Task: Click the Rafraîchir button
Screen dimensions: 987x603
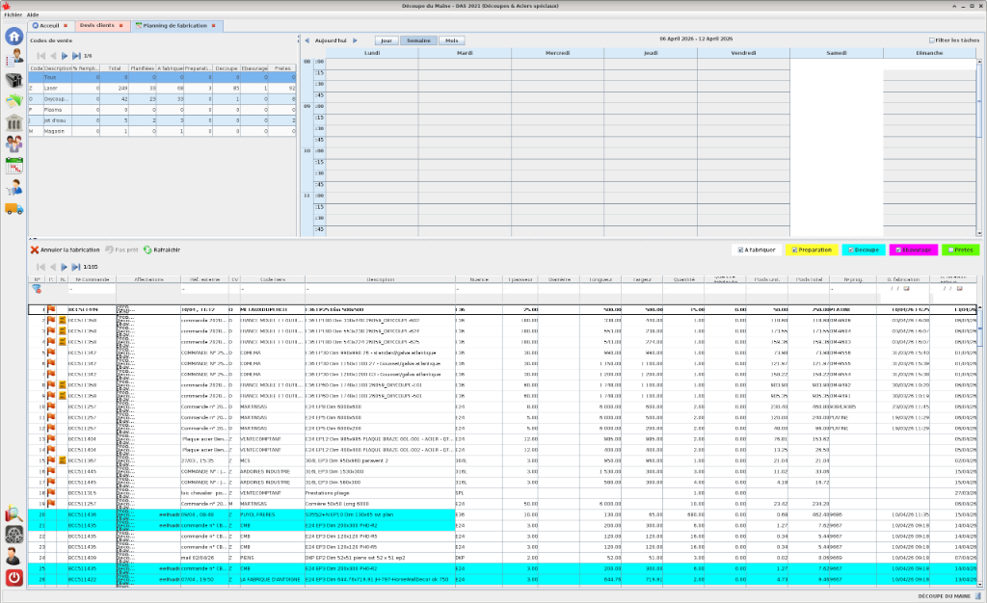Action: (162, 249)
